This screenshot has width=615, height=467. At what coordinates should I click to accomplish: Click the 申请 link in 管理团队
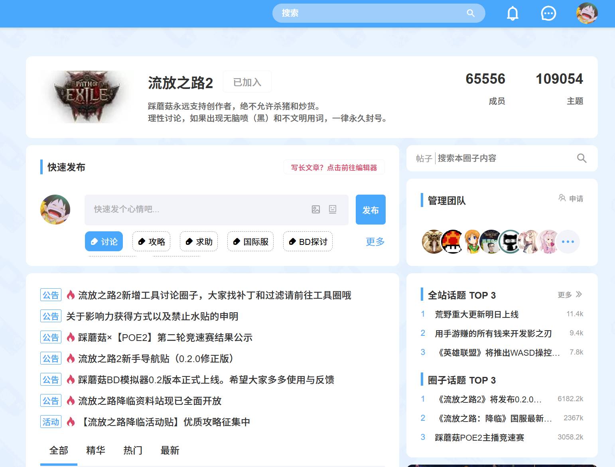[x=576, y=199]
